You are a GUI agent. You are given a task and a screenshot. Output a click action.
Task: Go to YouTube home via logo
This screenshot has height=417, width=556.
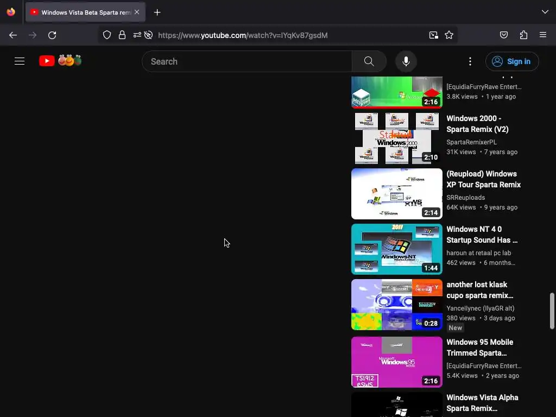pyautogui.click(x=60, y=61)
